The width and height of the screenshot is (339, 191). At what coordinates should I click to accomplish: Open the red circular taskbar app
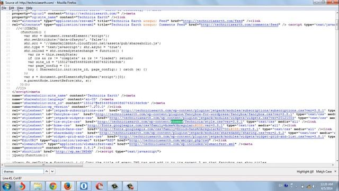pyautogui.click(x=99, y=186)
